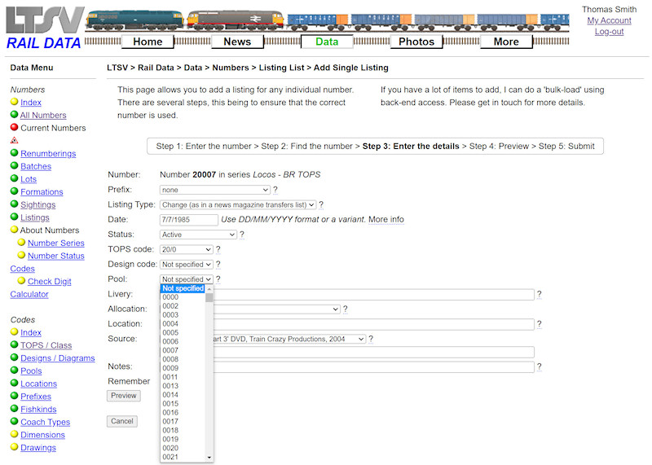Click the Date input field
This screenshot has height=465, width=652.
[x=189, y=220]
